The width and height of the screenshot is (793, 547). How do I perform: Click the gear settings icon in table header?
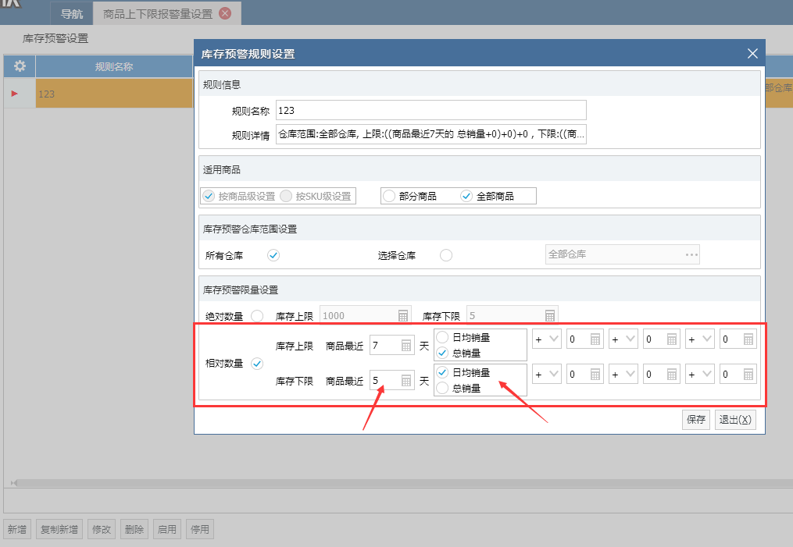tap(20, 66)
